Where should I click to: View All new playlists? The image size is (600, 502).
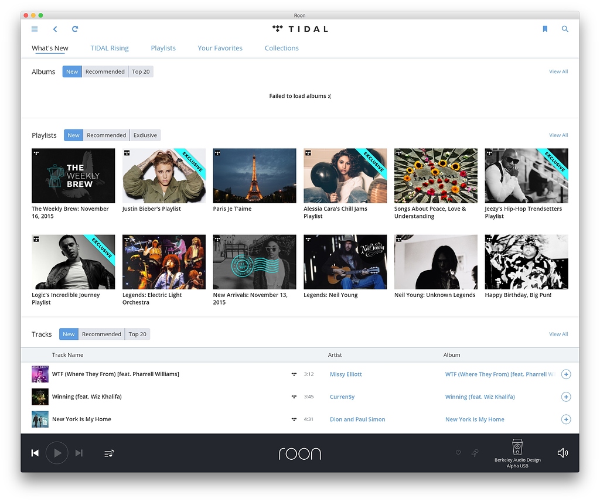click(x=558, y=135)
